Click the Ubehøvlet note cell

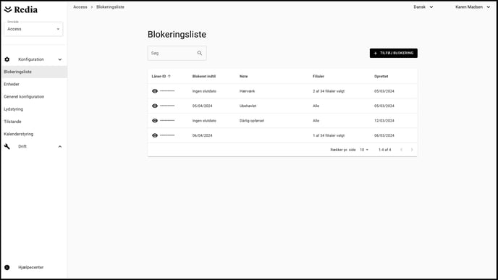(248, 106)
